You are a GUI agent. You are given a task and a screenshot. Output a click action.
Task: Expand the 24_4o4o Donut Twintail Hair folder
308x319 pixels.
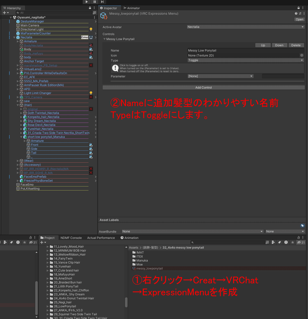coord(48,298)
